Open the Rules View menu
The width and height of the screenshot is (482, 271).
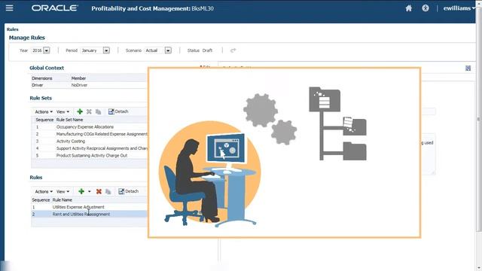(x=63, y=191)
